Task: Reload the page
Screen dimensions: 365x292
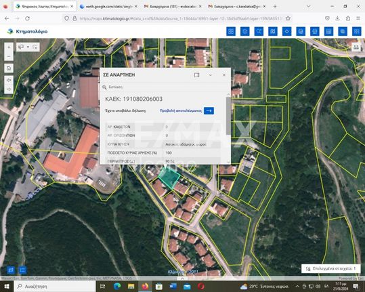Action: tap(28, 18)
